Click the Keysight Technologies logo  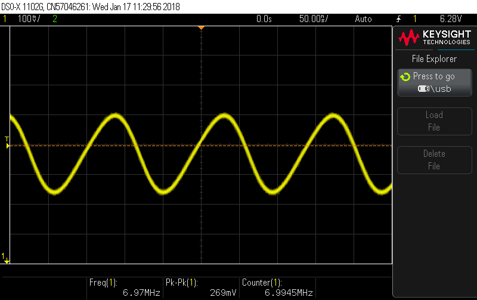(x=433, y=39)
